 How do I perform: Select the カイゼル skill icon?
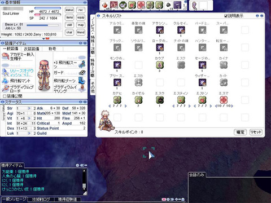pyautogui.click(x=138, y=100)
